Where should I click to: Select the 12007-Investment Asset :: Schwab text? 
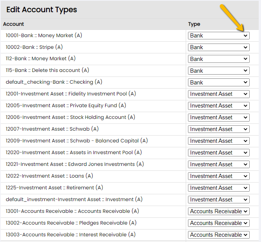pyautogui.click(x=52, y=129)
